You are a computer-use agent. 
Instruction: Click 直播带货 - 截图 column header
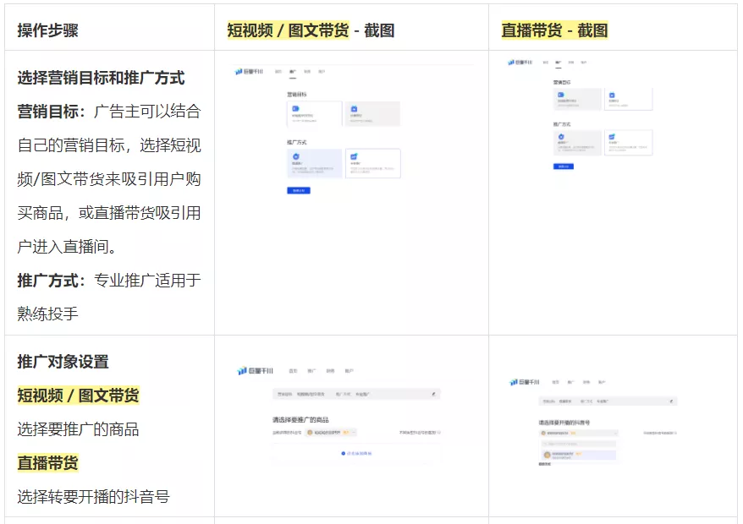pyautogui.click(x=554, y=30)
